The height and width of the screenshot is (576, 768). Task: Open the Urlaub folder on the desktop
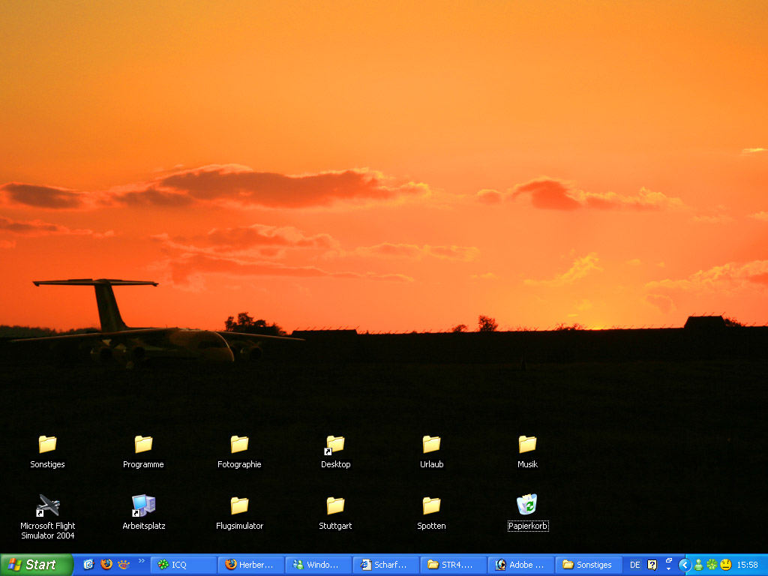(431, 445)
